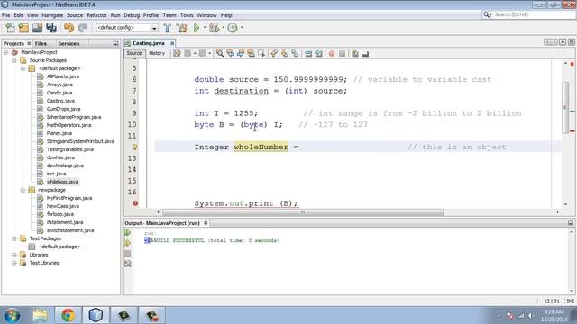Click the red error marker by System.out.print

pyautogui.click(x=135, y=203)
